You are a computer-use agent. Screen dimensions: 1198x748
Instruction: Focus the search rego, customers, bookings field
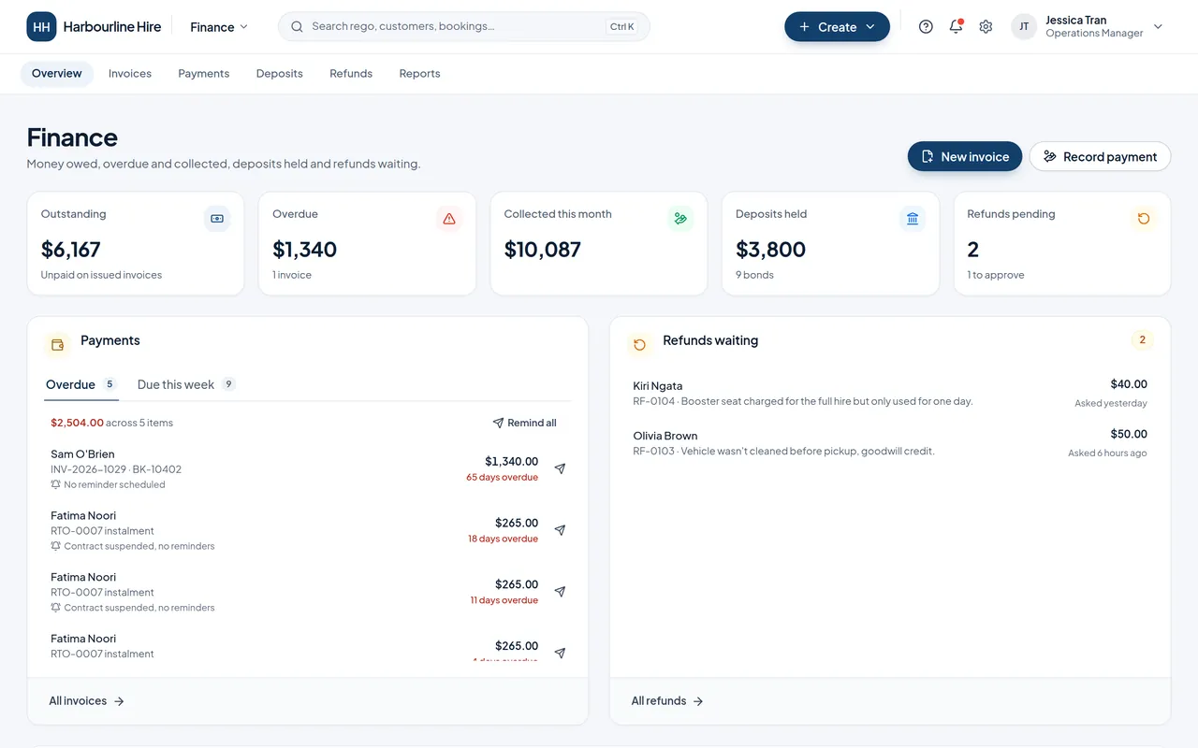tap(464, 27)
